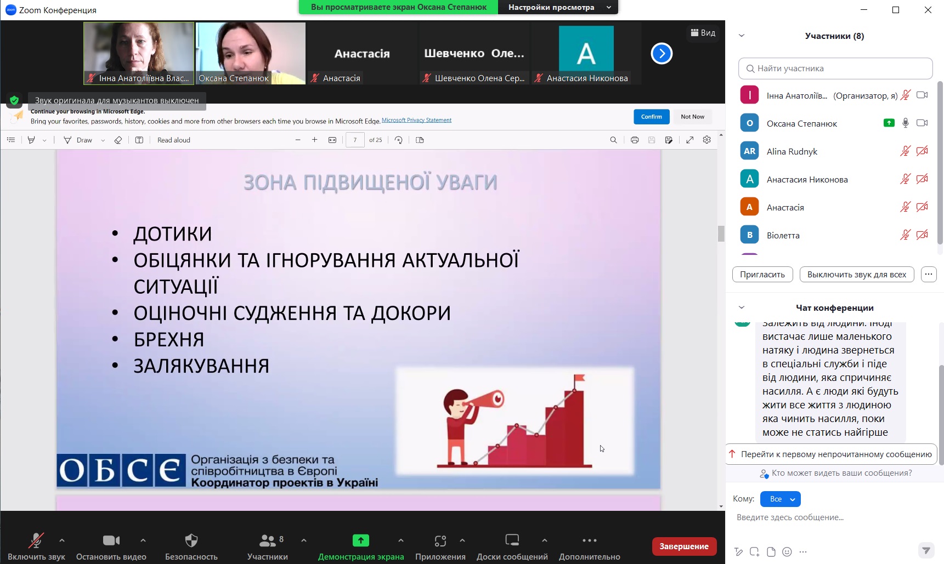Viewport: 944px width, 564px height.
Task: Select the Draw tool
Action: click(78, 140)
